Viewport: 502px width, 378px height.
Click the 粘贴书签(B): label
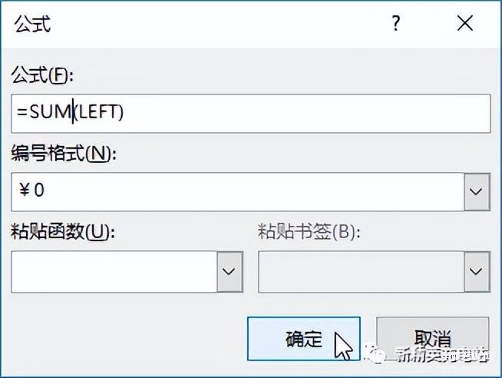[309, 232]
